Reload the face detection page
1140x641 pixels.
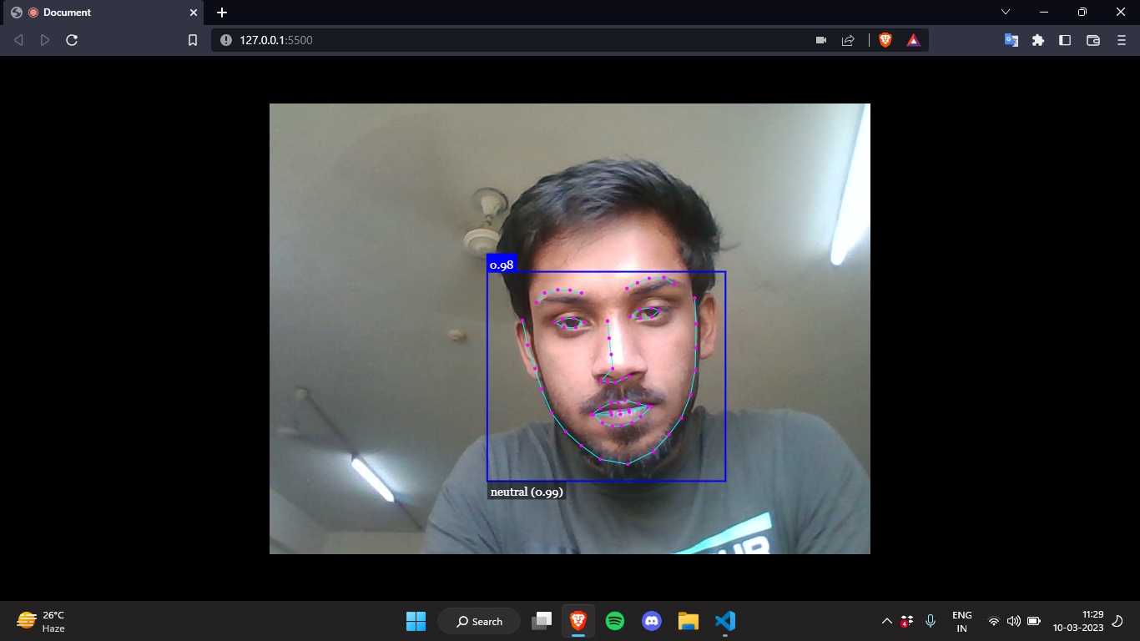pos(73,39)
